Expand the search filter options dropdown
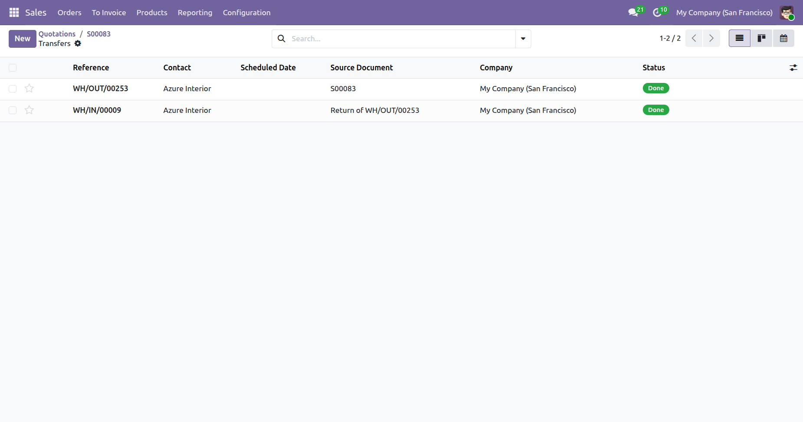The image size is (803, 422). 523,39
